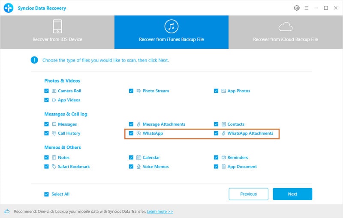Minimize the Syncios window
Viewport: 343px width, 218px height.
tap(316, 8)
